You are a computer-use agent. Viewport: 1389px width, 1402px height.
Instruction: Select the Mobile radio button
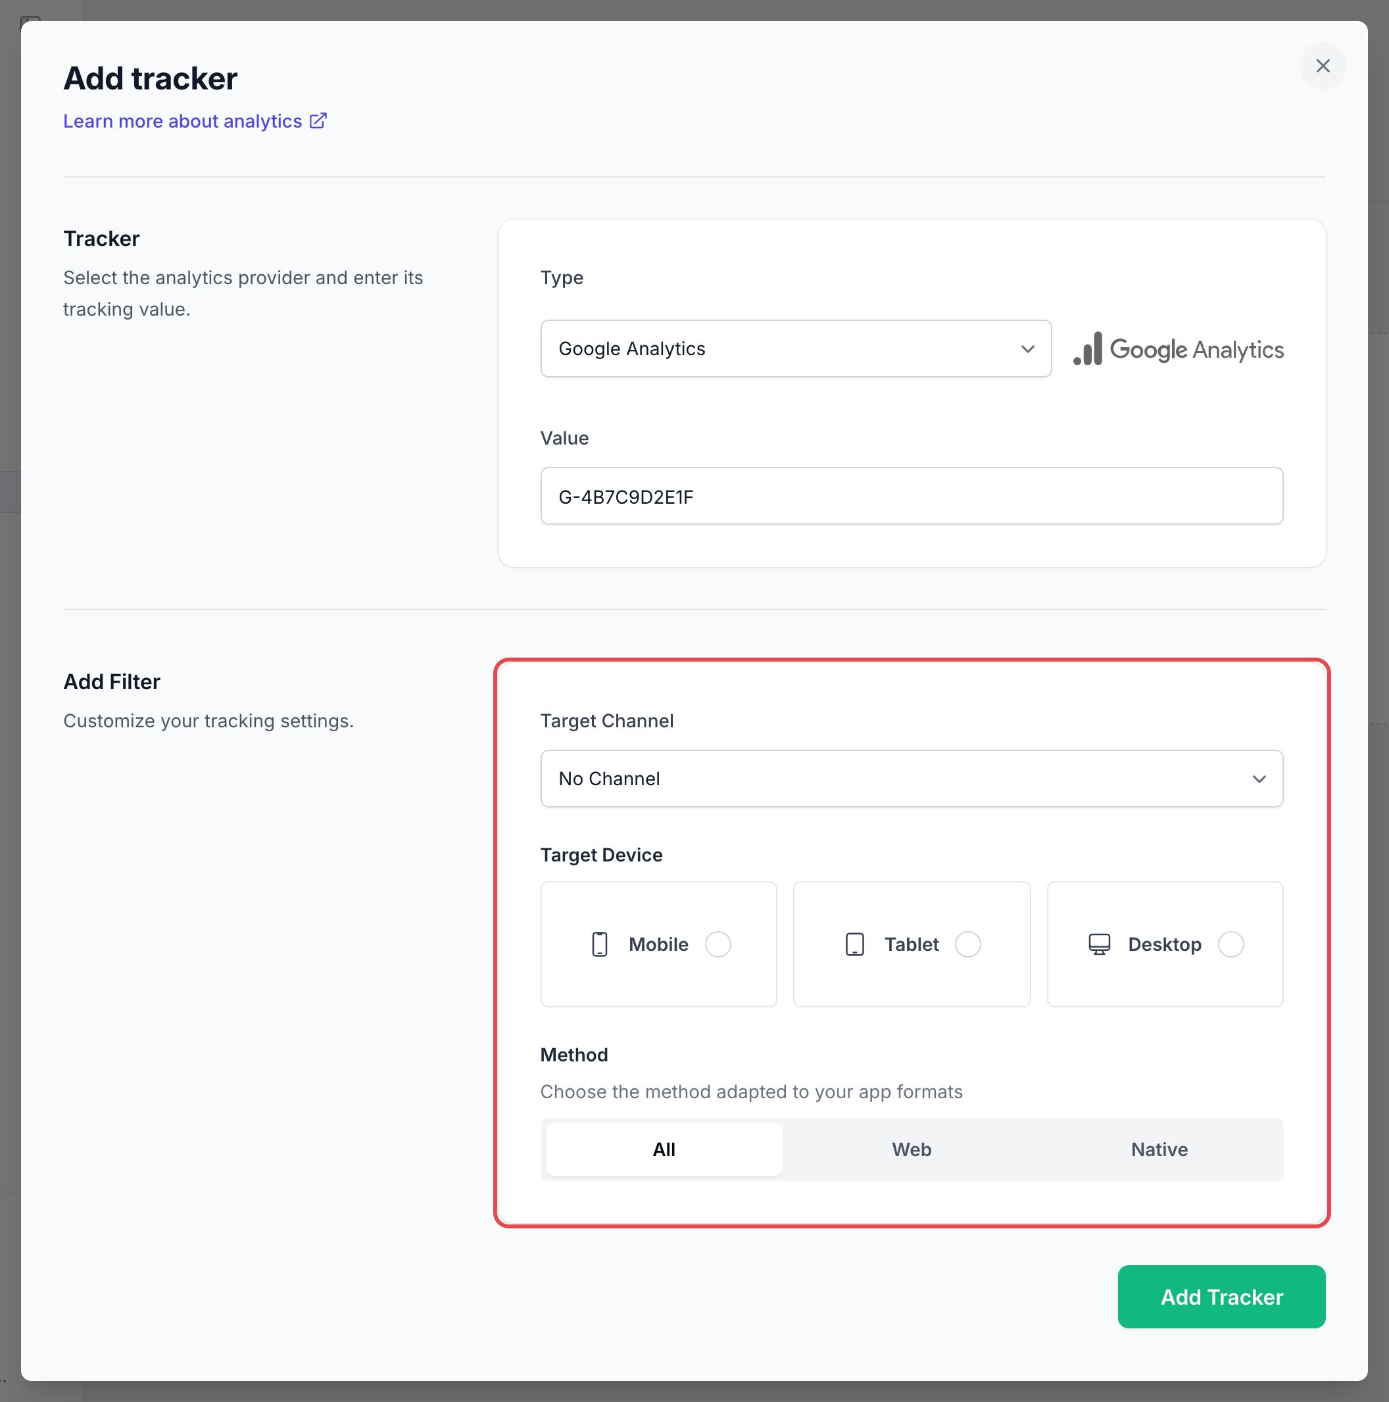pyautogui.click(x=718, y=944)
